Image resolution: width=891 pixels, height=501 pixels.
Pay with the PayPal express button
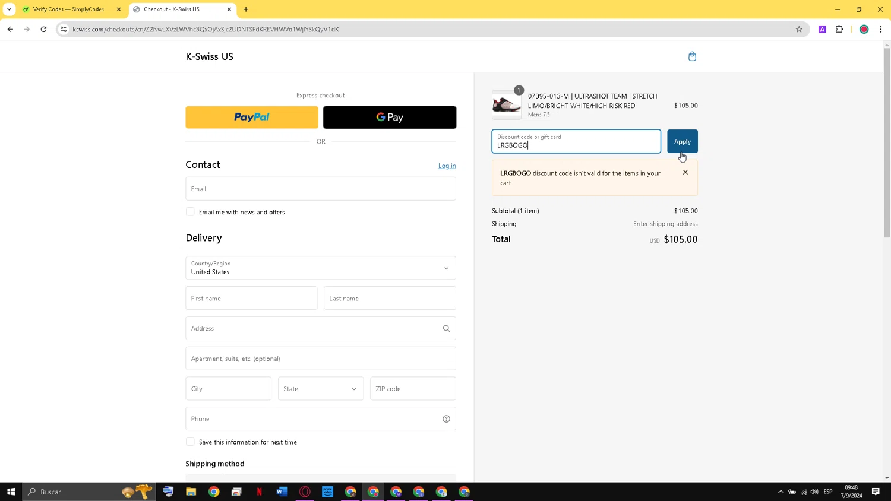pyautogui.click(x=252, y=118)
